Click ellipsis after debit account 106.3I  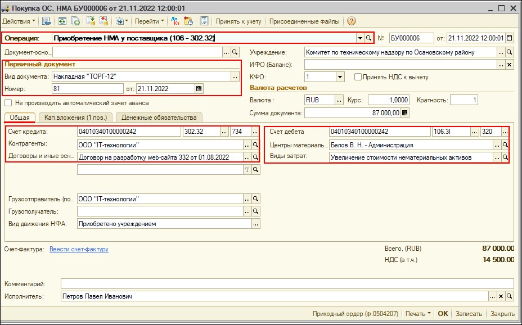coord(475,132)
